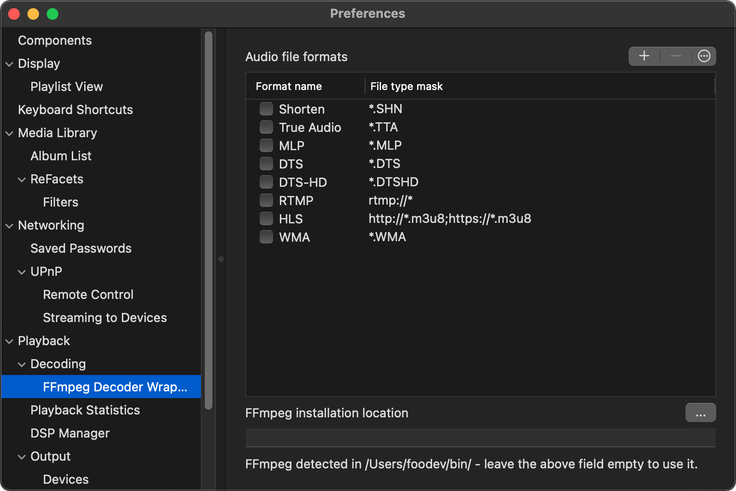Click the split view divider handle

tap(221, 259)
